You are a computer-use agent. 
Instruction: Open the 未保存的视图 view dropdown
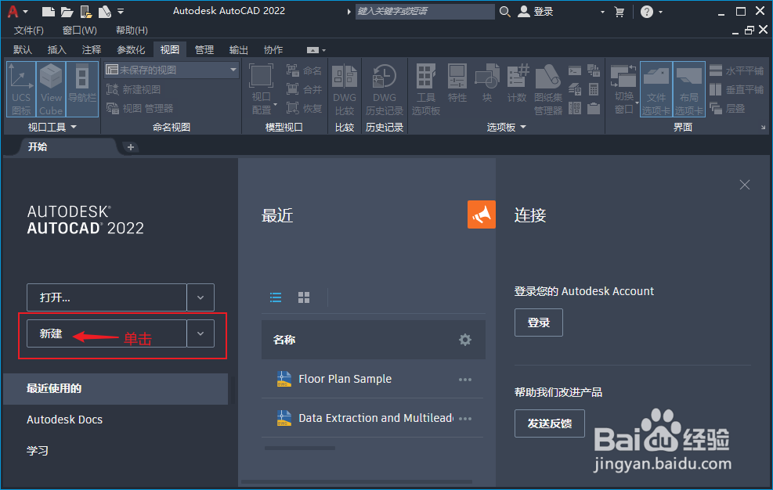[172, 70]
